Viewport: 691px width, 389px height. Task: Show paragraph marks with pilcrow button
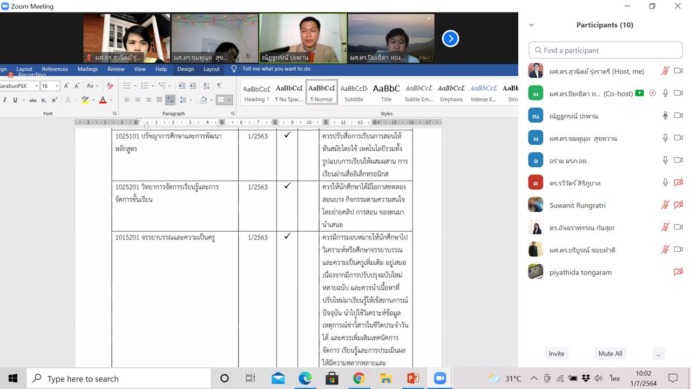coord(219,86)
